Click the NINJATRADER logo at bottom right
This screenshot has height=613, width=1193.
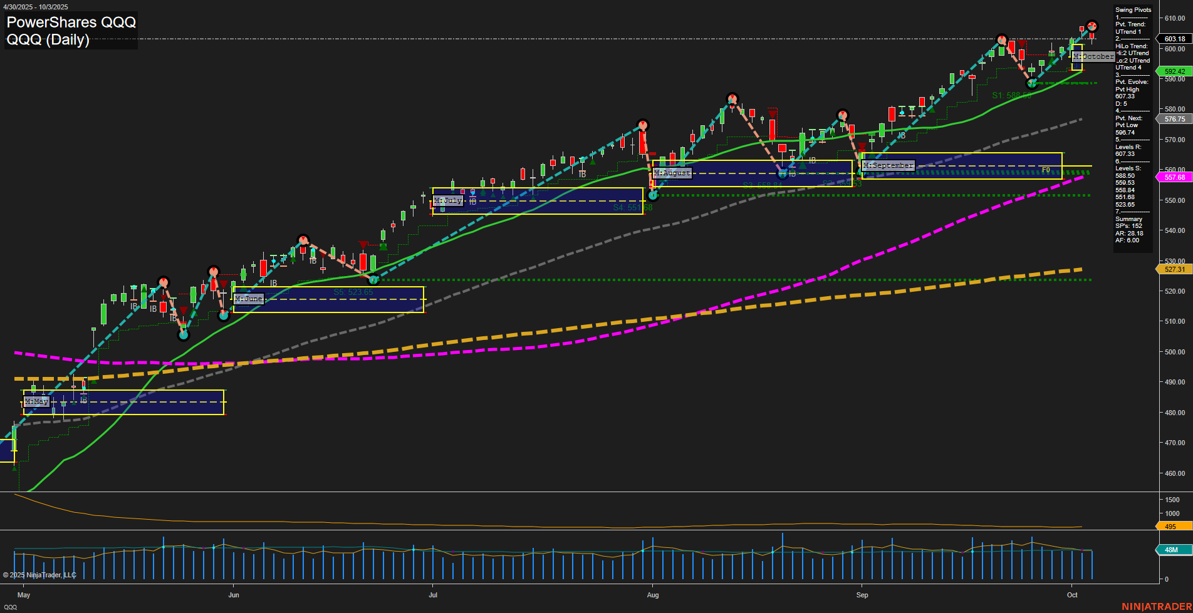point(1156,605)
